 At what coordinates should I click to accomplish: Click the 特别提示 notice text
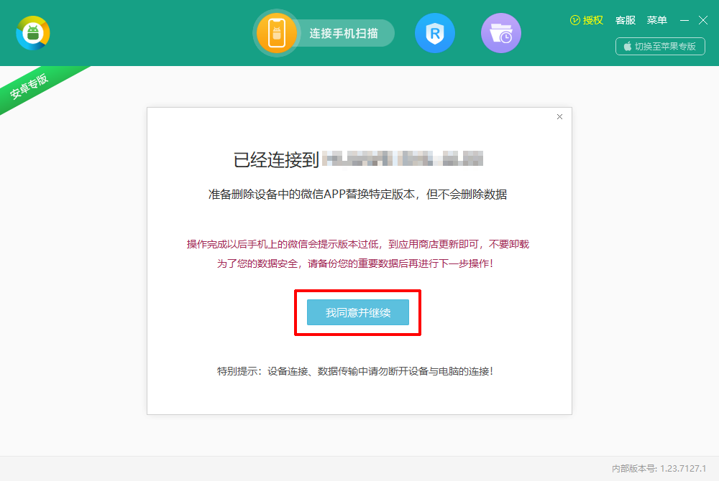tap(355, 371)
